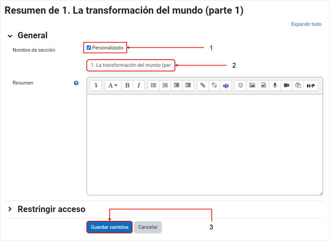Screen dimensions: 330x241
Task: Open help for the Resumen field
Action: [x=76, y=83]
